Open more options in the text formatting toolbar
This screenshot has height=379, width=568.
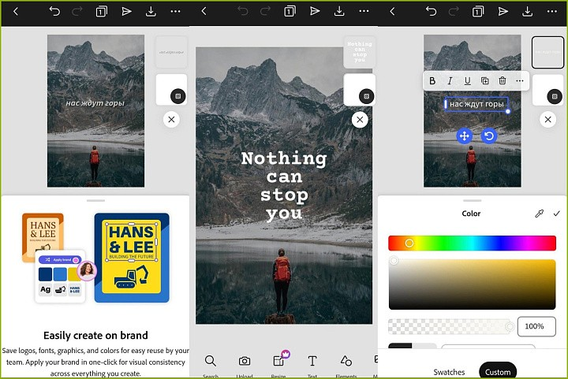click(519, 80)
